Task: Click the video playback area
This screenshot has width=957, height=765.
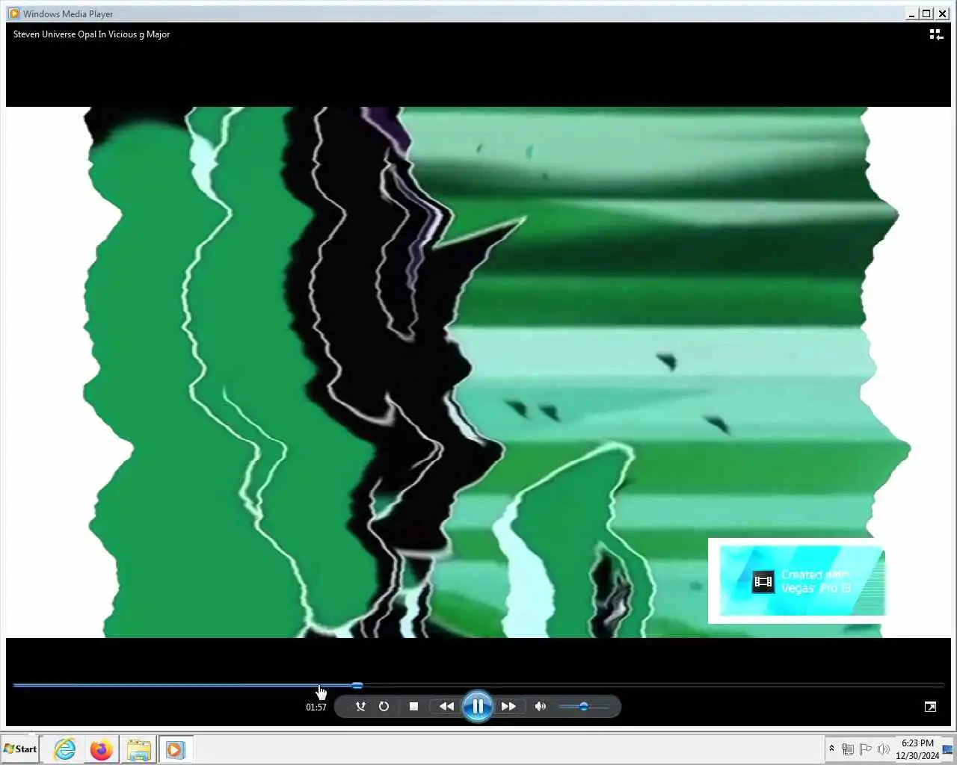Action: [478, 372]
